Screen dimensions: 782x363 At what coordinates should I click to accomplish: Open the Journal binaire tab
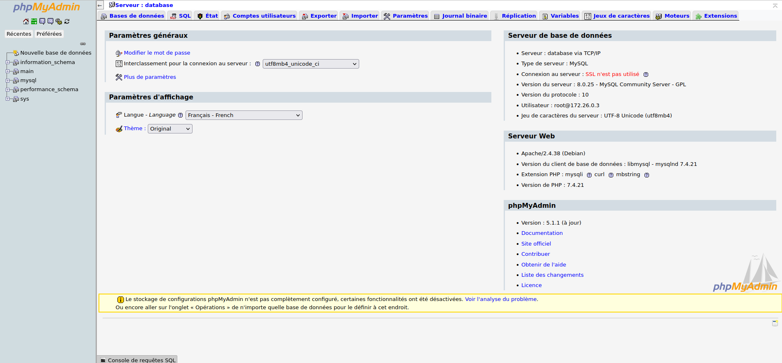(460, 16)
